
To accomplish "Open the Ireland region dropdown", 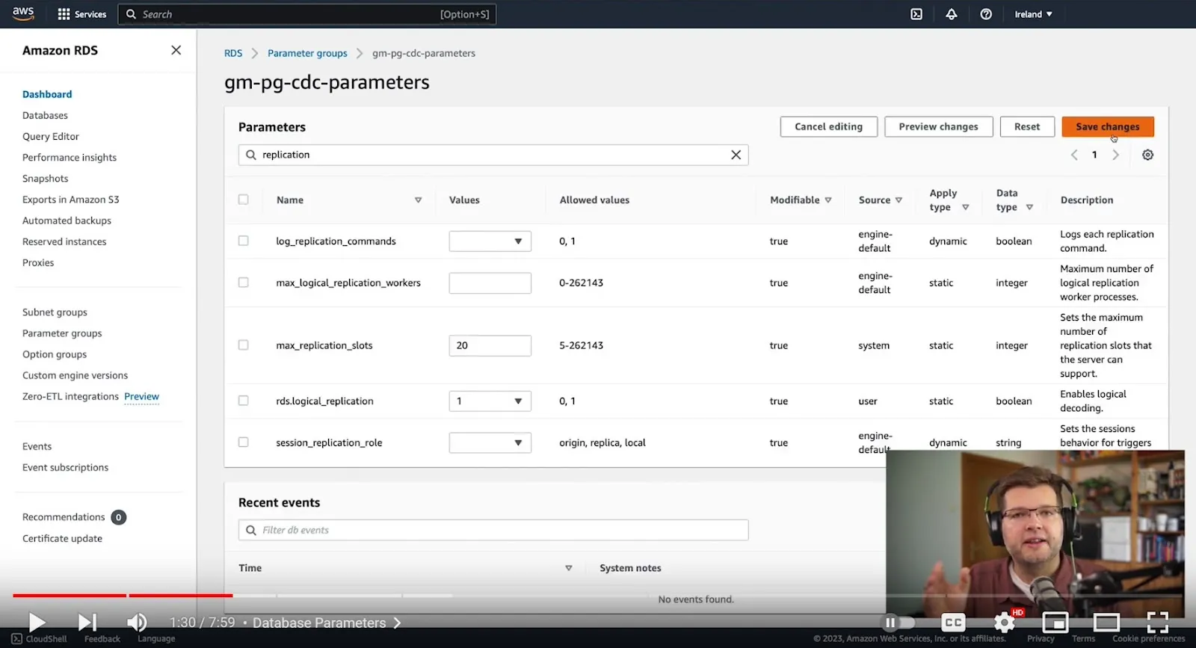I will point(1033,14).
